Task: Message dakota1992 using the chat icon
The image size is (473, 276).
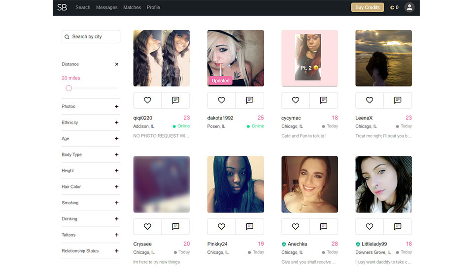Action: 249,100
